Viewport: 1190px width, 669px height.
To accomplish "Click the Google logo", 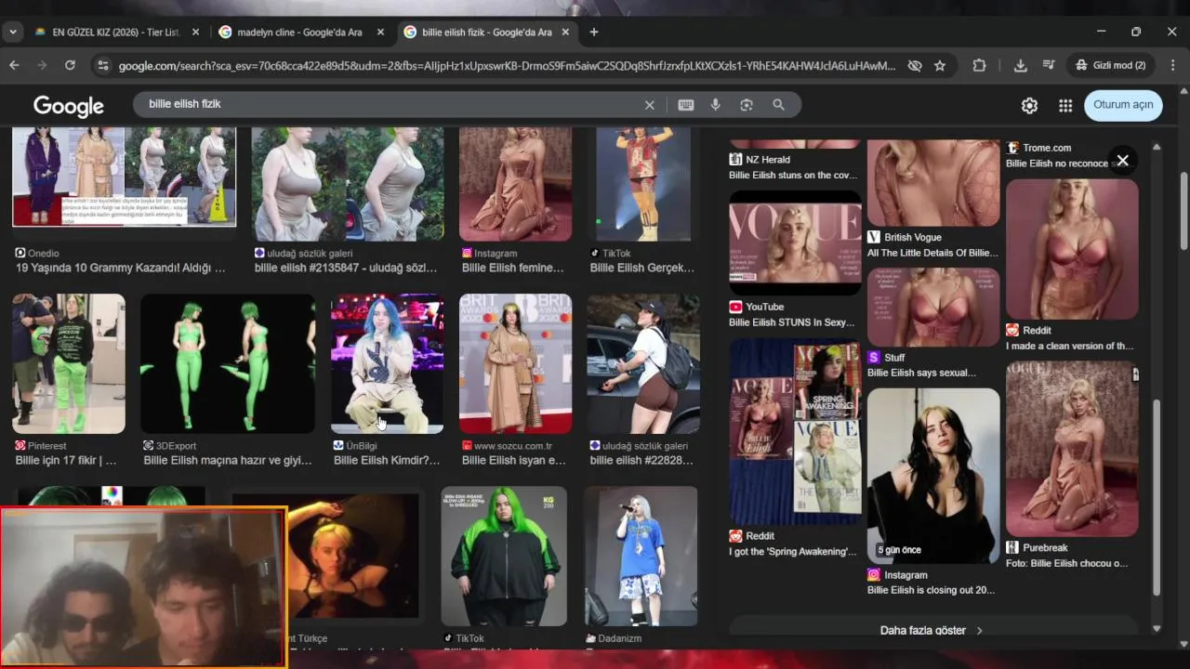I will (69, 106).
